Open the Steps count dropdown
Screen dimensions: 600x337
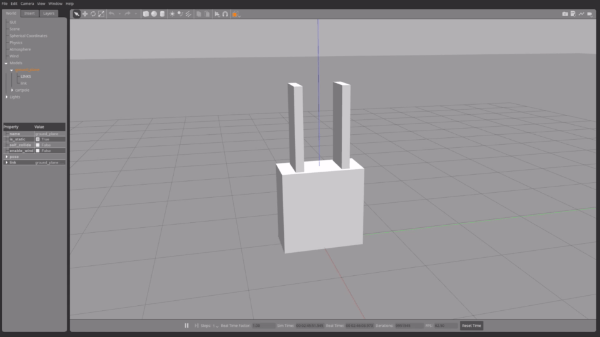pyautogui.click(x=217, y=326)
